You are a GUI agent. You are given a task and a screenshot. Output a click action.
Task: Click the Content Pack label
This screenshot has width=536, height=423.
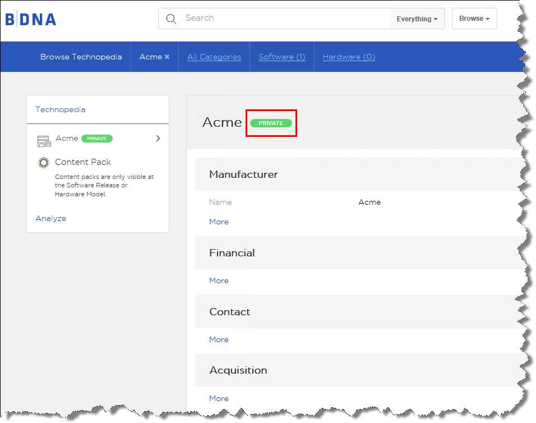83,162
